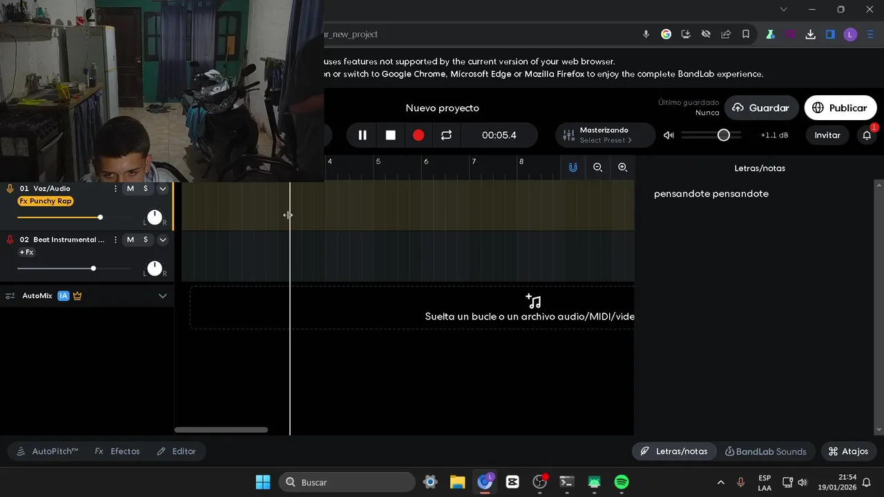
Task: Click the horizontal timeline scrollbar
Action: tap(221, 430)
